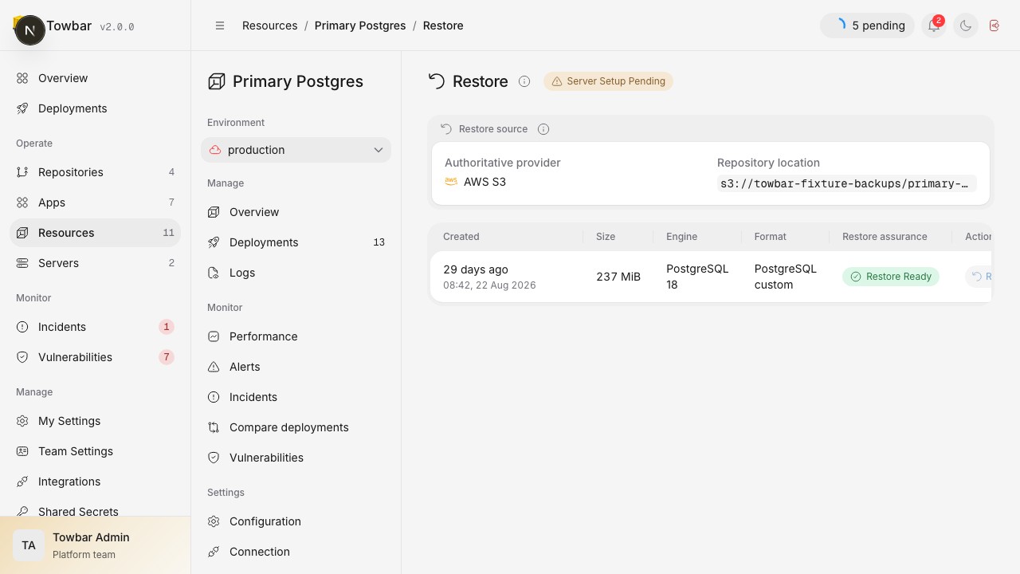Open Servers in the main sidebar
1020x574 pixels.
tap(95, 263)
